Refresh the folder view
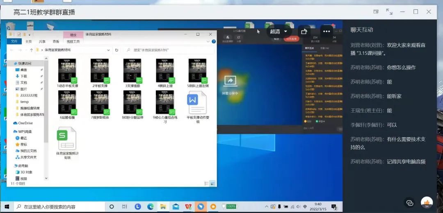The width and height of the screenshot is (443, 213). pyautogui.click(x=116, y=50)
